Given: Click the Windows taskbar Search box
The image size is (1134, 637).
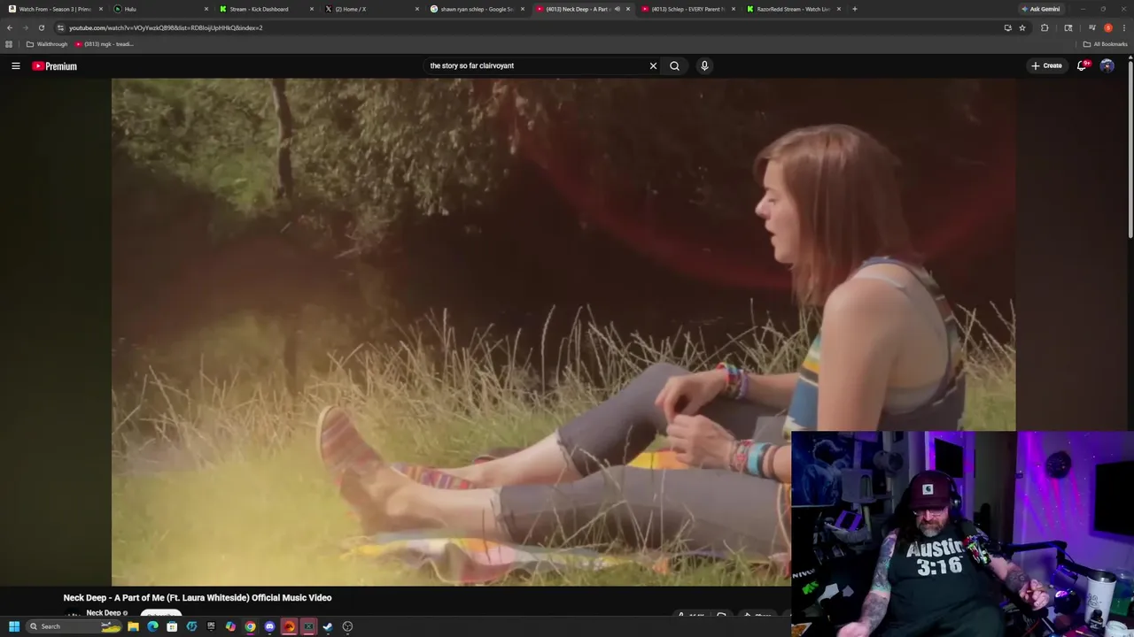Looking at the screenshot, I should (74, 626).
